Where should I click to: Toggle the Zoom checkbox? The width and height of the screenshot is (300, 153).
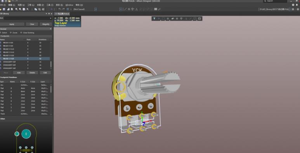coord(11,33)
